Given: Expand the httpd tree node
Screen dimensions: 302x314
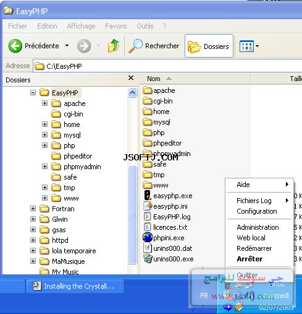Looking at the screenshot, I should click(x=33, y=240).
